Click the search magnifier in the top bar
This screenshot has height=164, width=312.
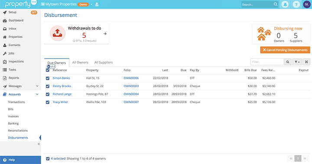[x=276, y=4]
